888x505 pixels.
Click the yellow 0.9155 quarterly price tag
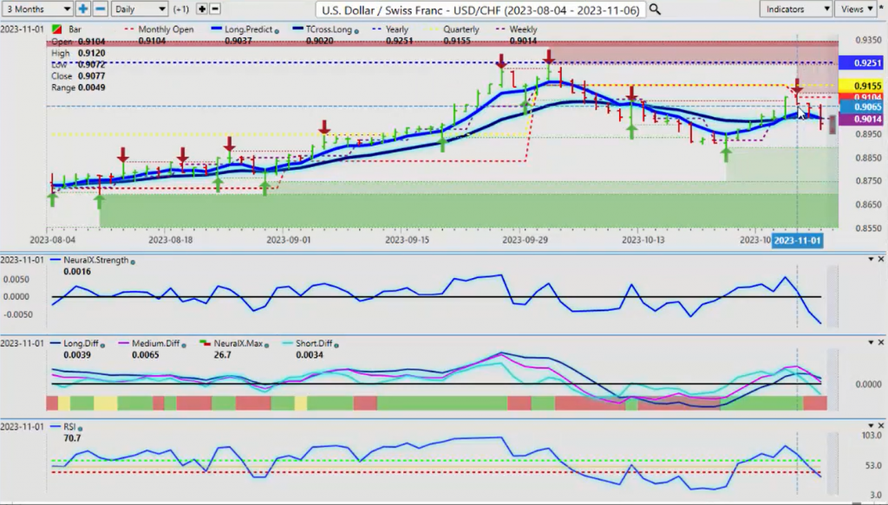[x=861, y=86]
